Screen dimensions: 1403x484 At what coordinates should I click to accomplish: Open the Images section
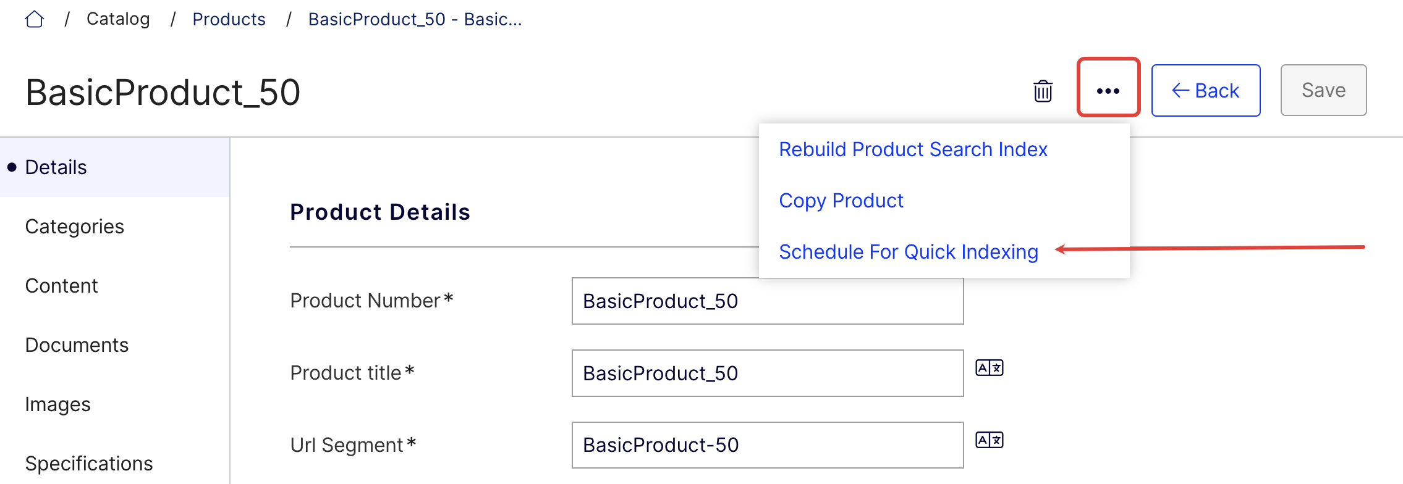(57, 404)
